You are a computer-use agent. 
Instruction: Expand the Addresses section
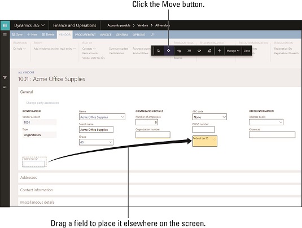(160, 178)
